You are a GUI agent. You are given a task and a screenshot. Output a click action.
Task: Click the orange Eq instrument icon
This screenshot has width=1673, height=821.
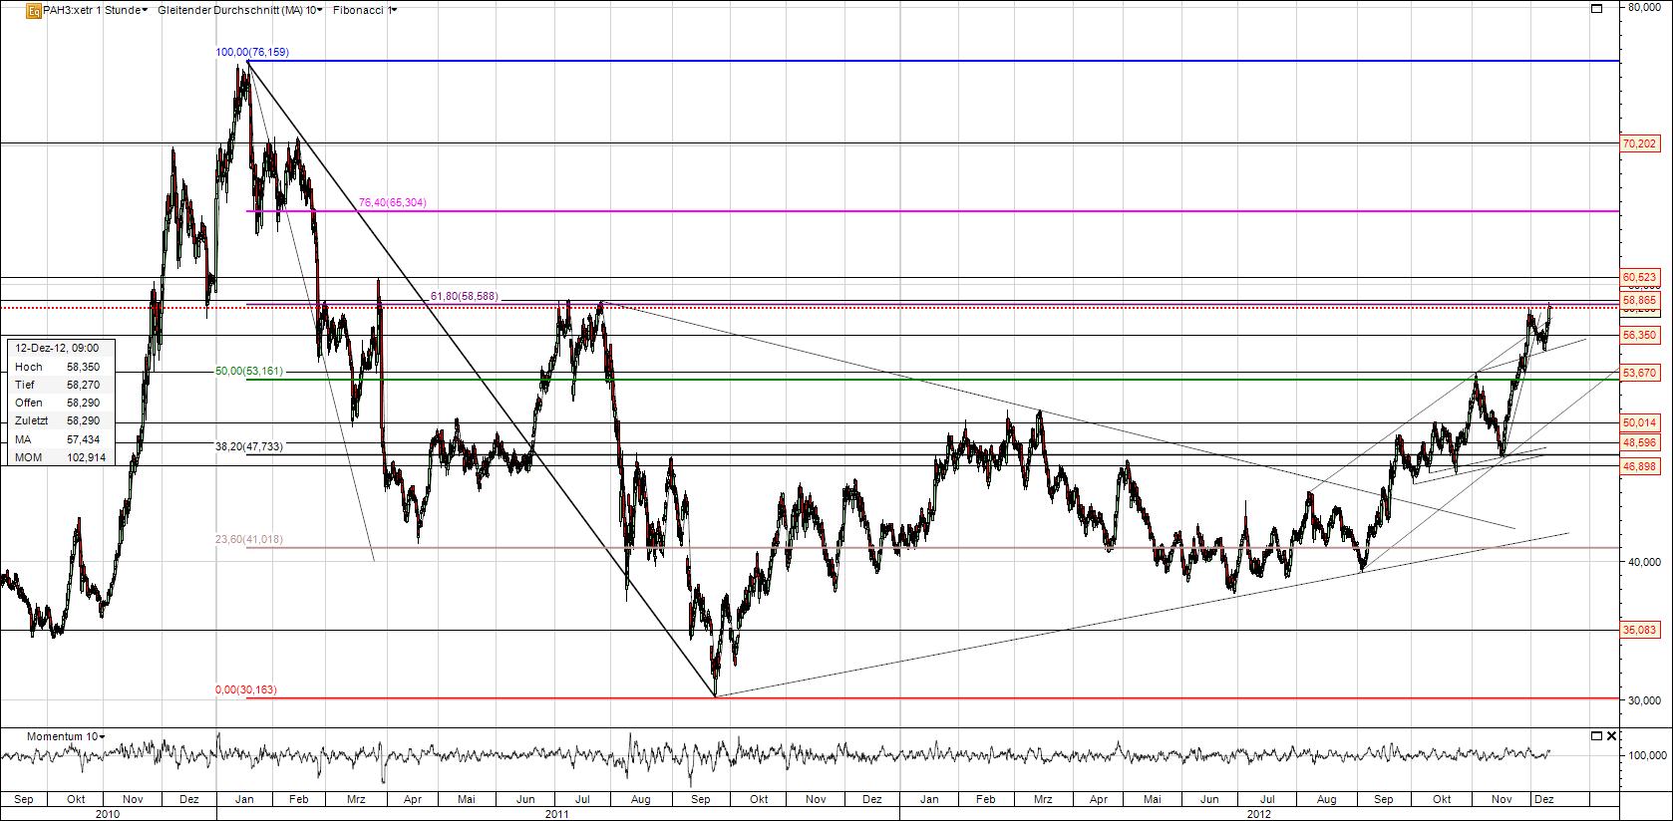pyautogui.click(x=33, y=10)
